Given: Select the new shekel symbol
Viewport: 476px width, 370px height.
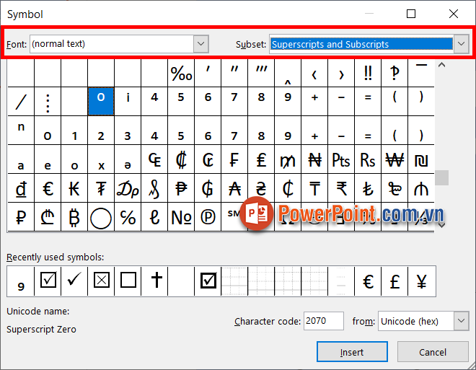Looking at the screenshot, I should click(x=421, y=159).
